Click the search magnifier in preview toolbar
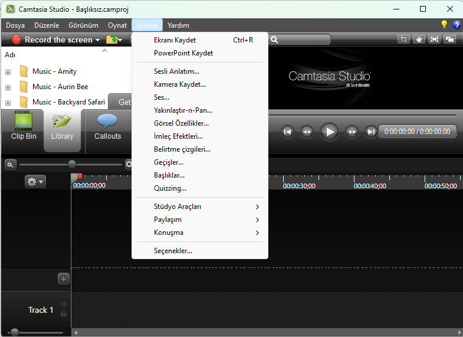Screen dimensions: 463x337 274,40
